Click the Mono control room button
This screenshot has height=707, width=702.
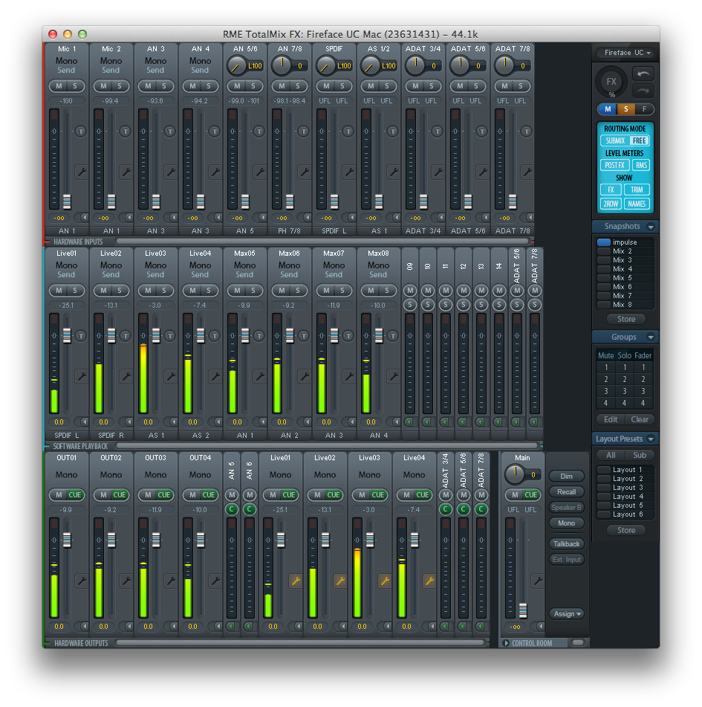coord(566,523)
